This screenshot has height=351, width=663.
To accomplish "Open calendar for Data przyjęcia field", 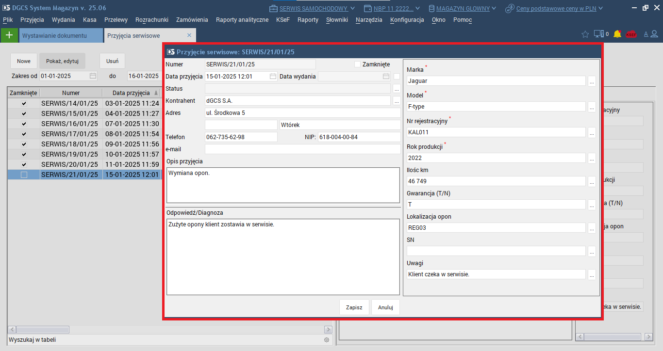I will 273,76.
